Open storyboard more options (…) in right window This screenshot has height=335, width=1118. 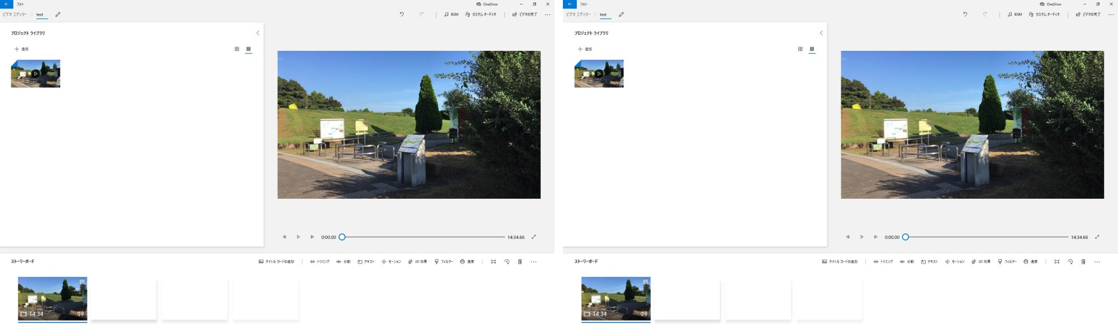(x=1097, y=262)
